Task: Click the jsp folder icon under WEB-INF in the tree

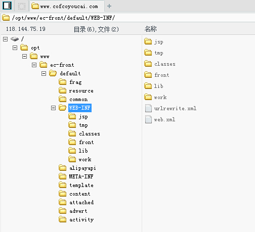Action: point(72,116)
